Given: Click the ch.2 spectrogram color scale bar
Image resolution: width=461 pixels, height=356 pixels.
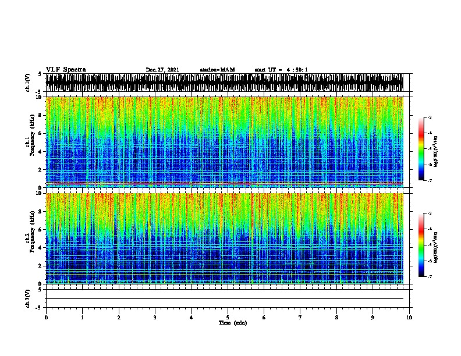Looking at the screenshot, I should point(421,245).
